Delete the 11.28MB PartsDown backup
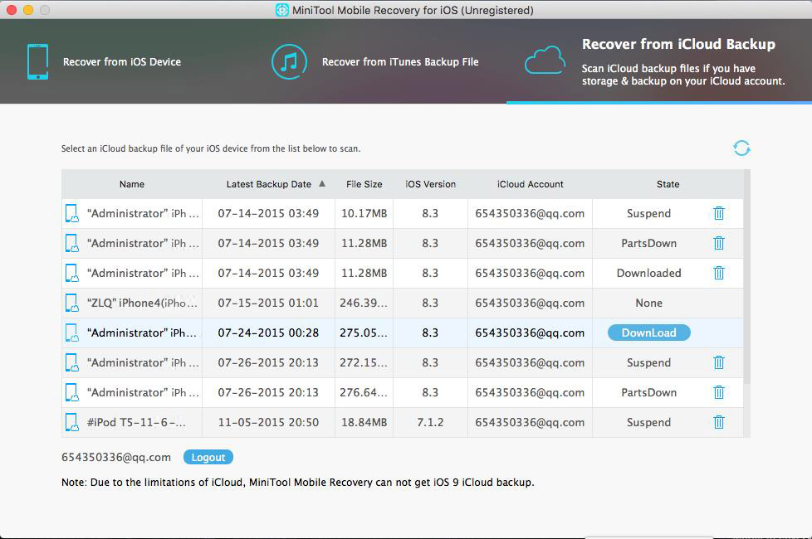This screenshot has width=812, height=539. pyautogui.click(x=719, y=243)
